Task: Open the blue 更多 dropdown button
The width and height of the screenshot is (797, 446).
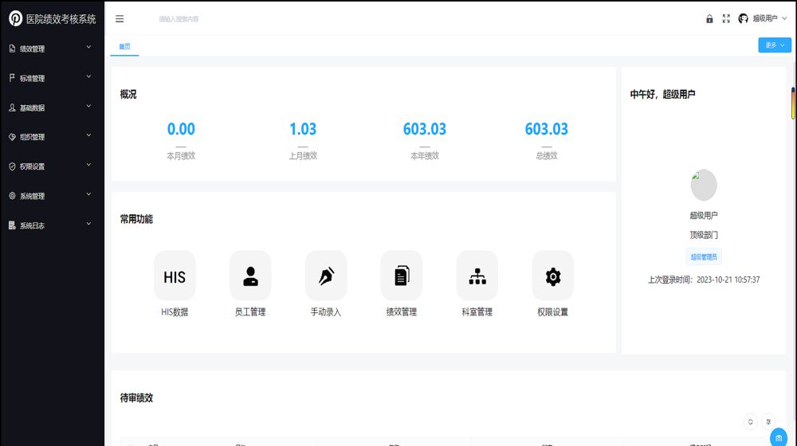Action: 775,45
